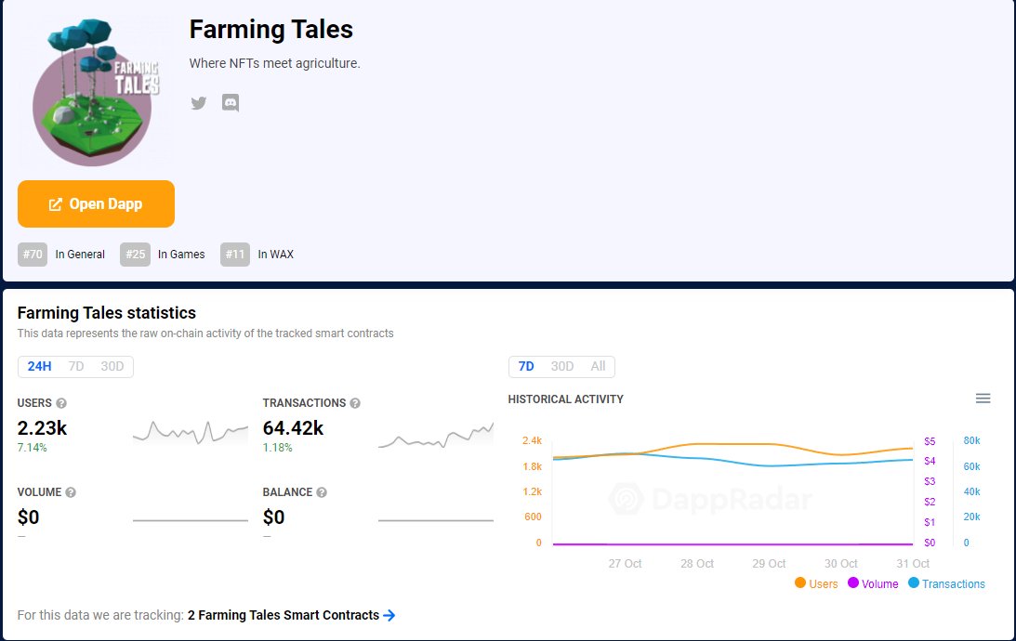Click the 31 Oct axis label
The image size is (1016, 641).
point(912,563)
